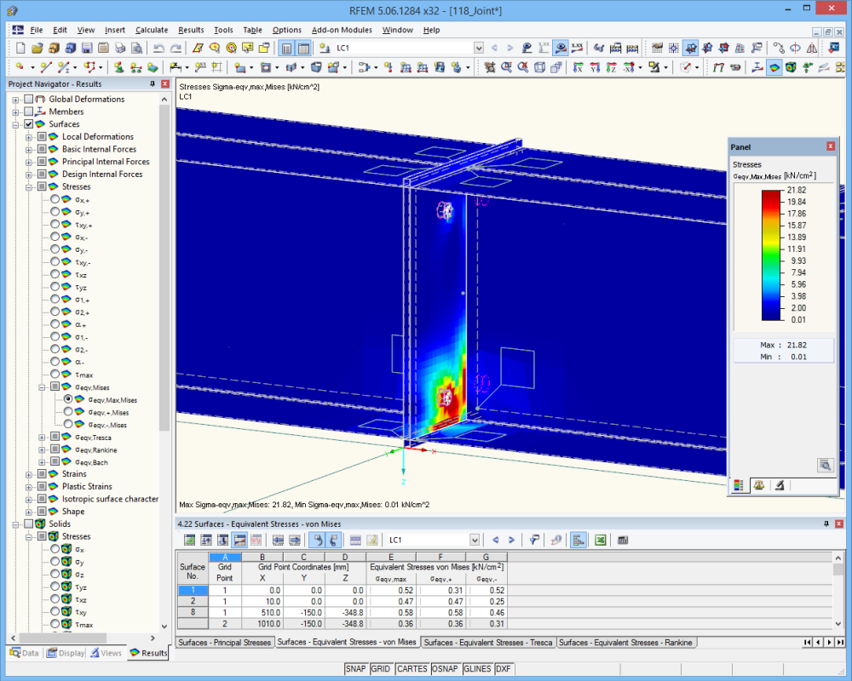Click the colored result bars table icon
Screen dimensions: 852x681
[579, 540]
